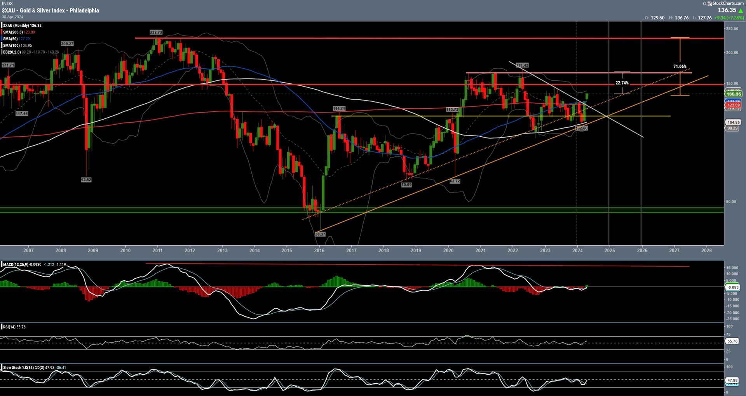Click the 15.000 MACD axis label
The width and height of the screenshot is (746, 396).
pyautogui.click(x=732, y=268)
